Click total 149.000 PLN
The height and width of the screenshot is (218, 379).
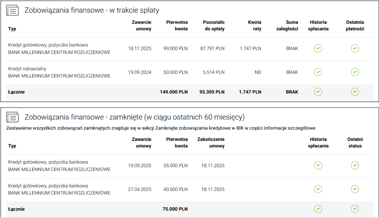click(x=174, y=92)
